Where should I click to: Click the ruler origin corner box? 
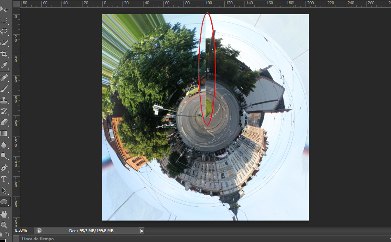click(16, 4)
